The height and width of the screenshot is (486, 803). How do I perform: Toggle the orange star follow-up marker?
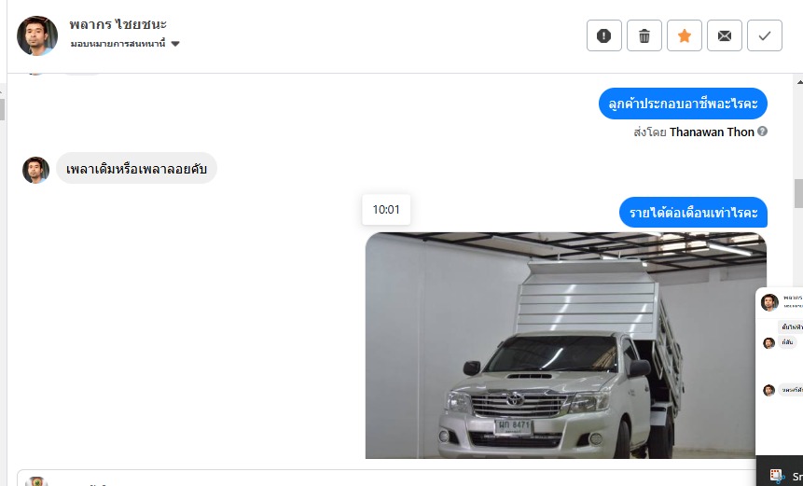click(x=685, y=35)
